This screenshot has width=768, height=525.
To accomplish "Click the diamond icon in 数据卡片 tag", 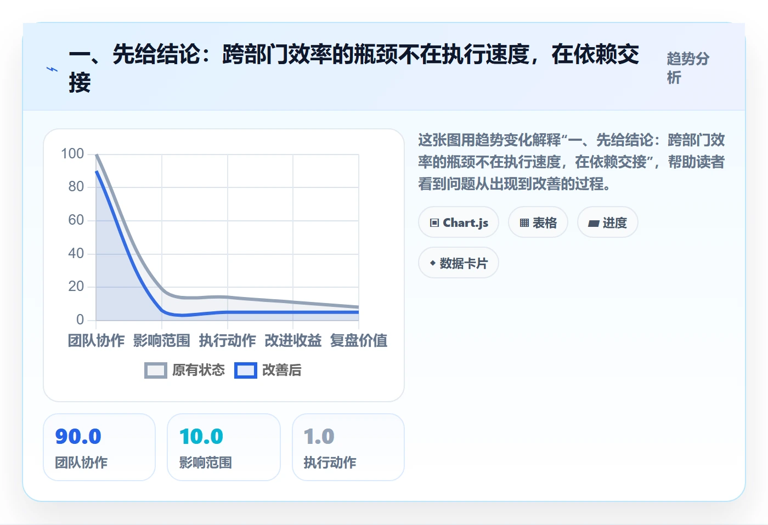I will point(433,263).
